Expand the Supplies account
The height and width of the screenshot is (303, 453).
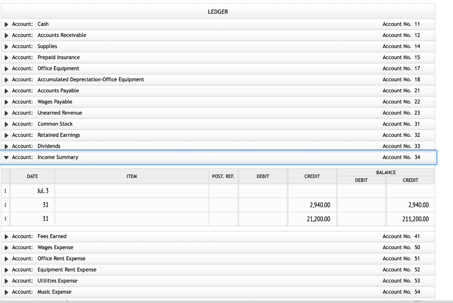click(x=6, y=46)
